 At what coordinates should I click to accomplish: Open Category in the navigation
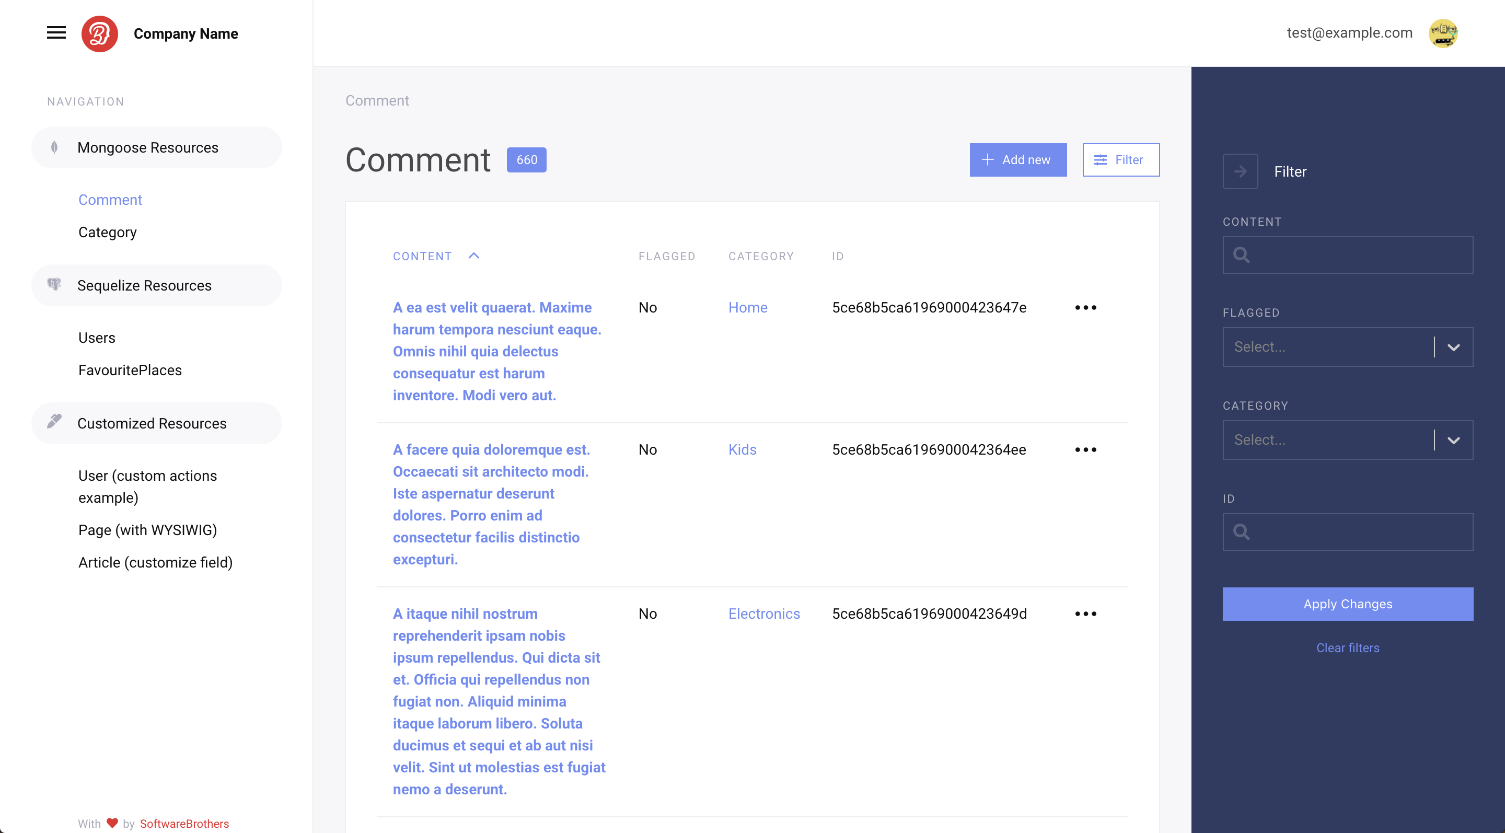[108, 233]
